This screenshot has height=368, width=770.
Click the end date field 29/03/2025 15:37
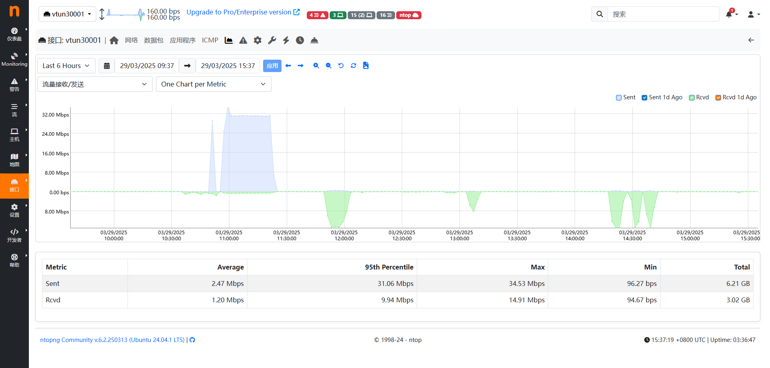[228, 66]
